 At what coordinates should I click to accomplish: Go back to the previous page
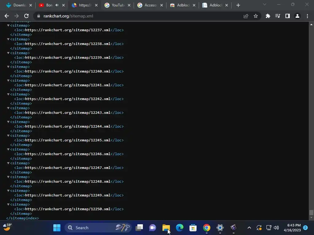7,16
